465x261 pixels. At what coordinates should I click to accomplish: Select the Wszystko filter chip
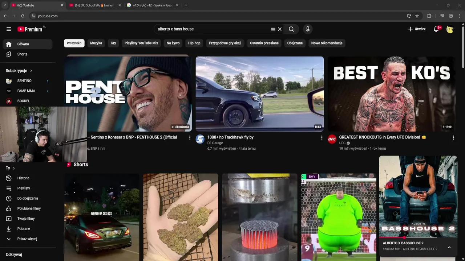(74, 43)
